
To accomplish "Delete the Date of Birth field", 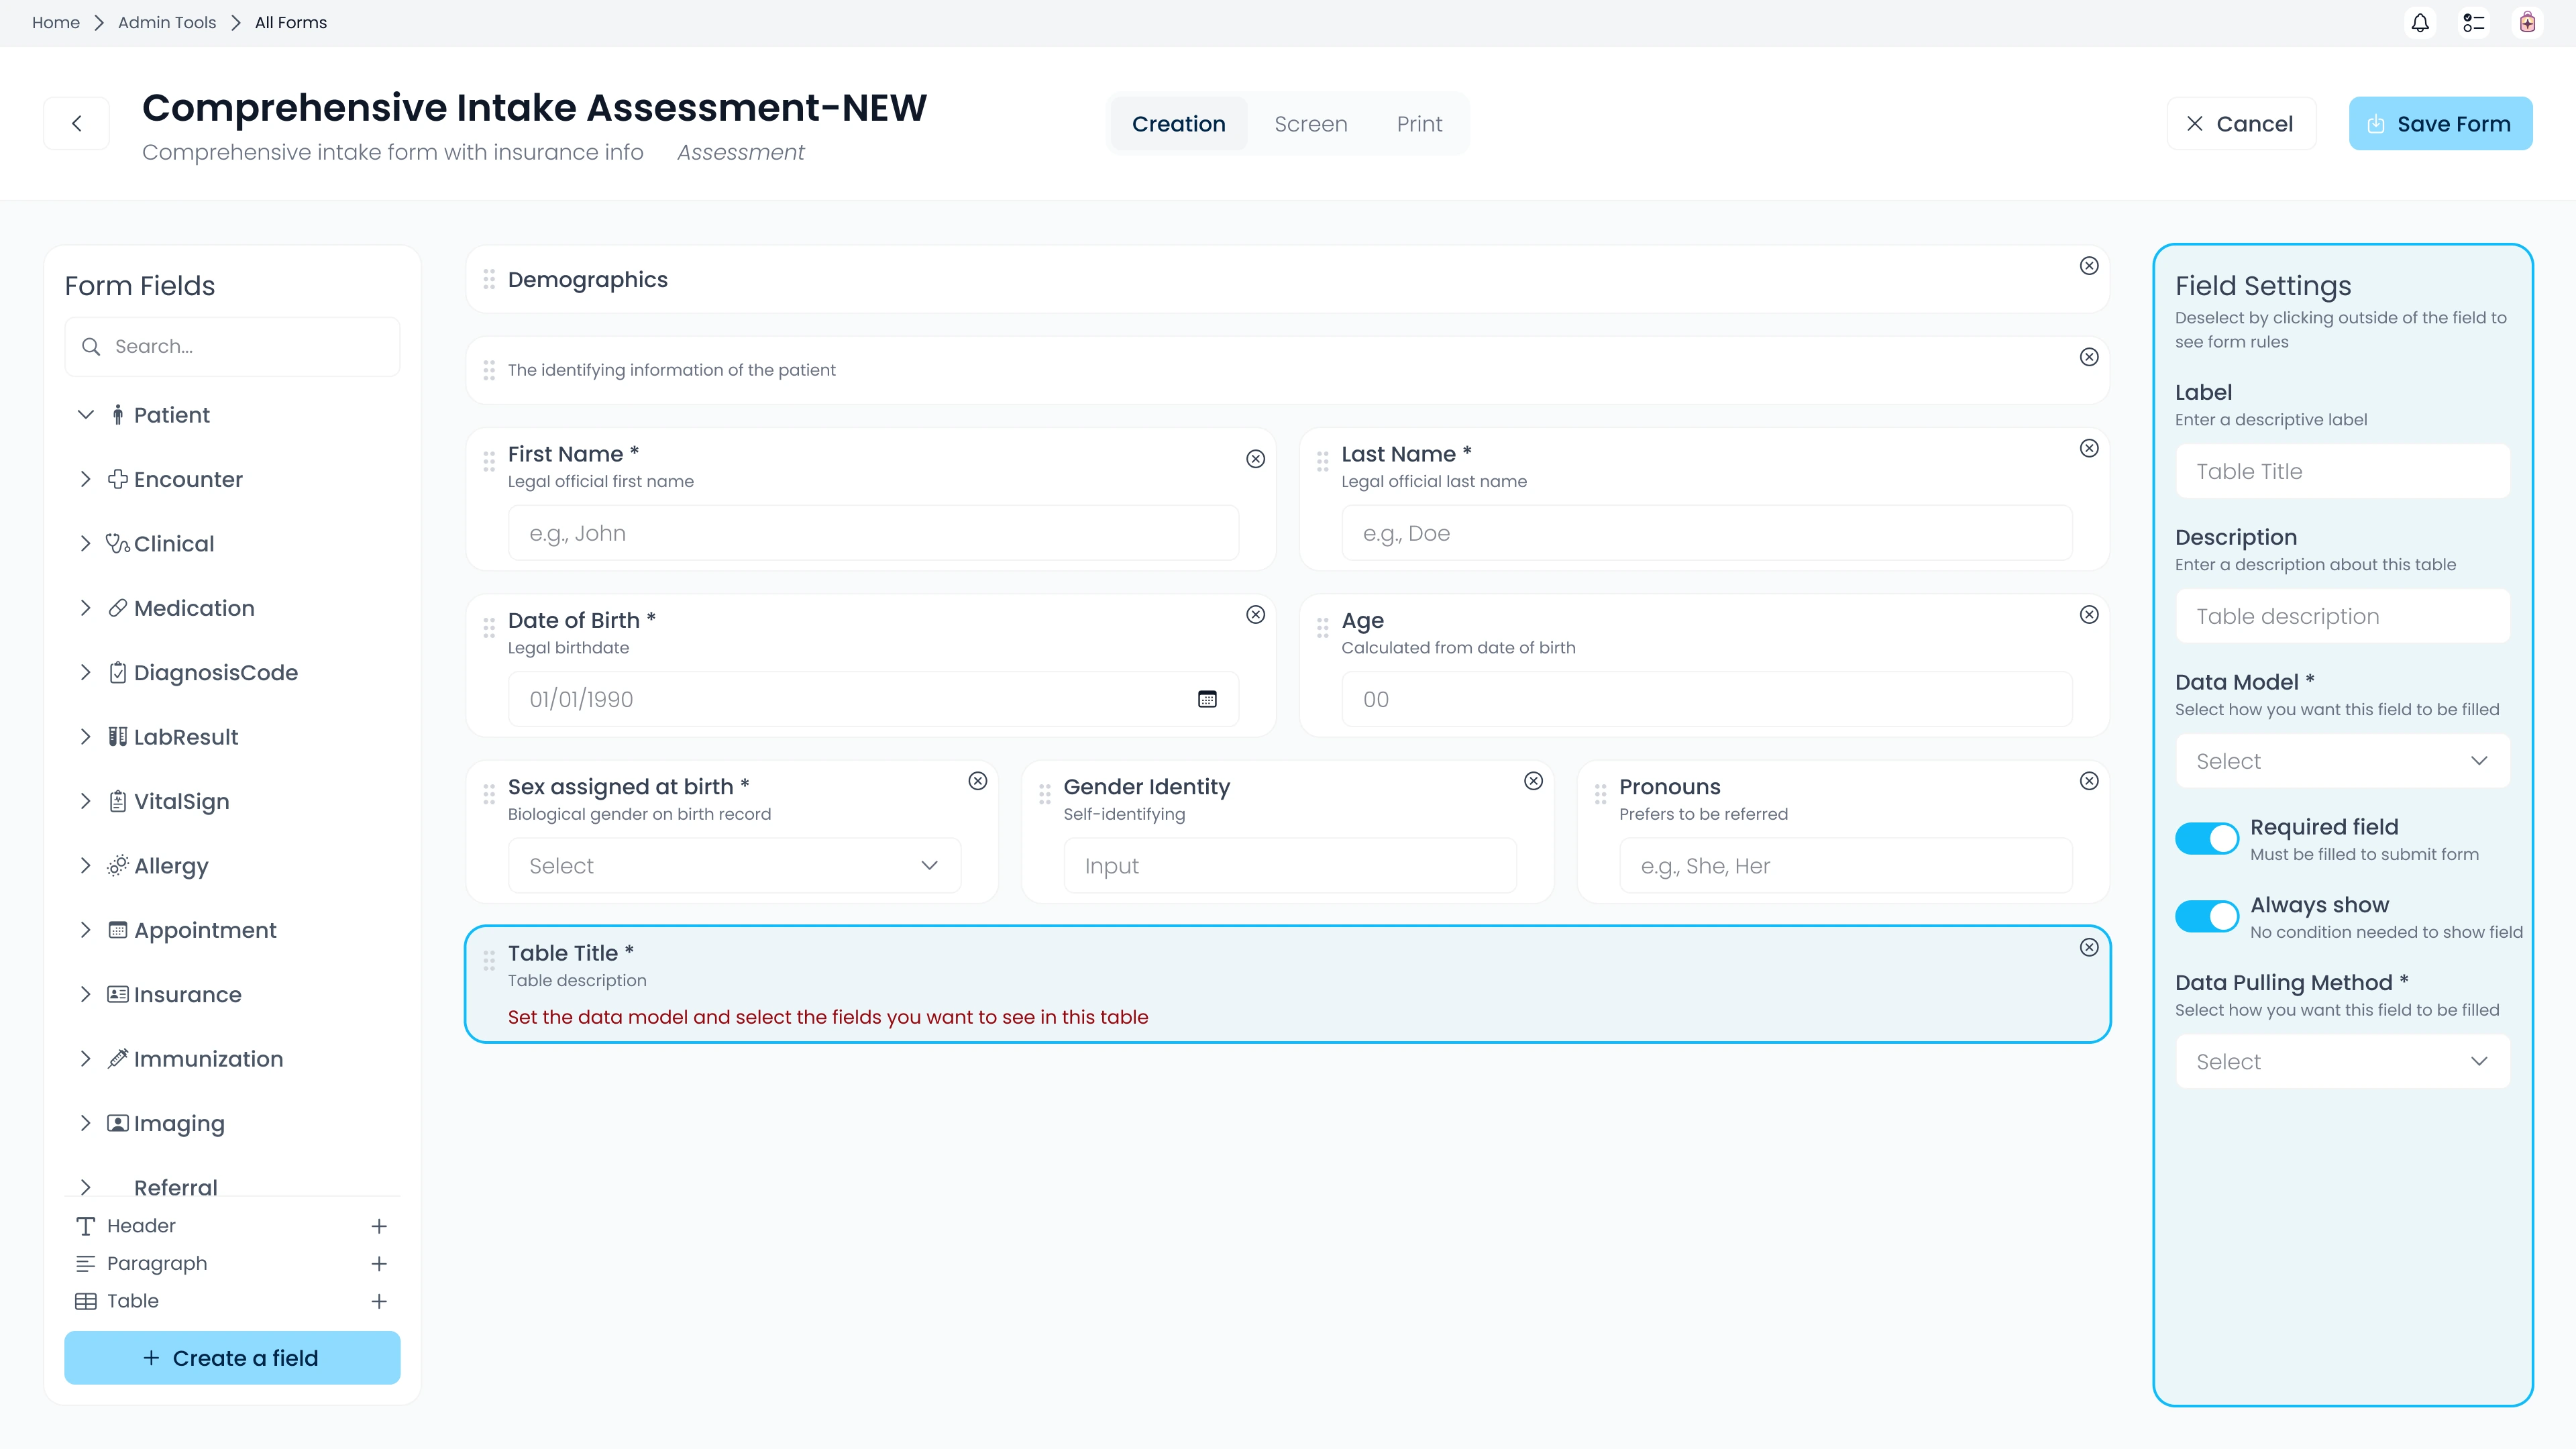I will [1255, 615].
